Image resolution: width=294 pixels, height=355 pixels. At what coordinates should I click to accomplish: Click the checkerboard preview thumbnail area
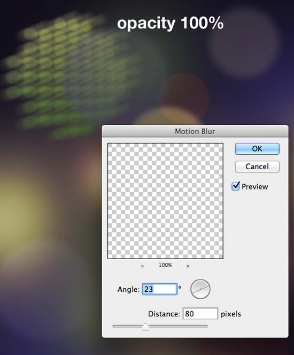coord(165,201)
